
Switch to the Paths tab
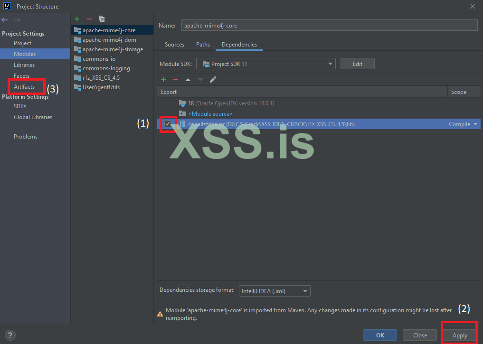click(x=203, y=45)
